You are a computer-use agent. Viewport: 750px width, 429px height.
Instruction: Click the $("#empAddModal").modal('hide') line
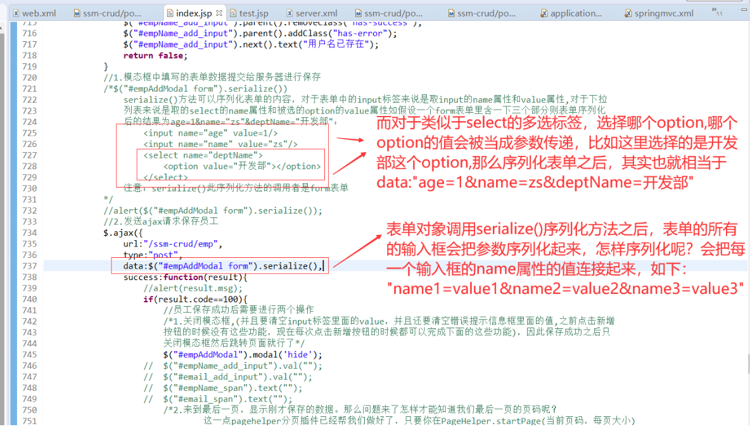coord(243,355)
